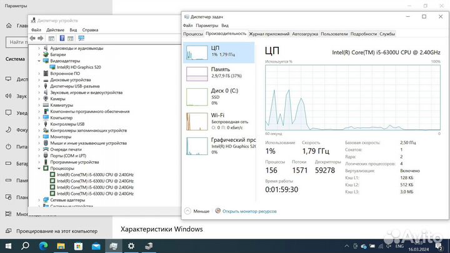Open Проецирование на этот компьютер setting
450x253 pixels.
coord(57,231)
